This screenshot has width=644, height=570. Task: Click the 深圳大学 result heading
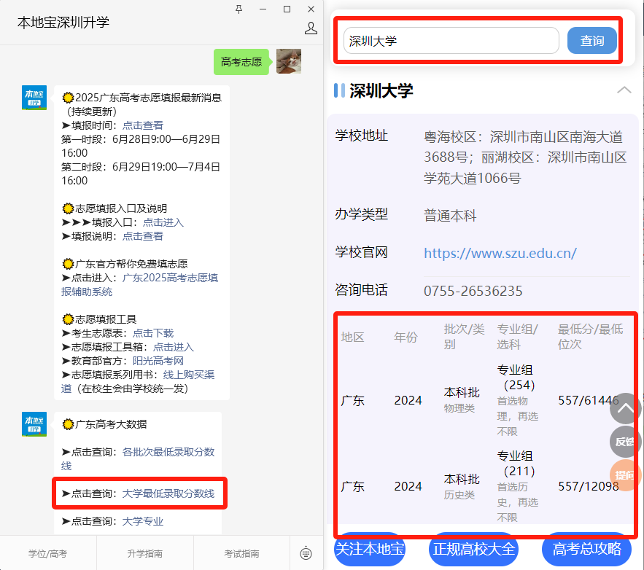click(381, 90)
